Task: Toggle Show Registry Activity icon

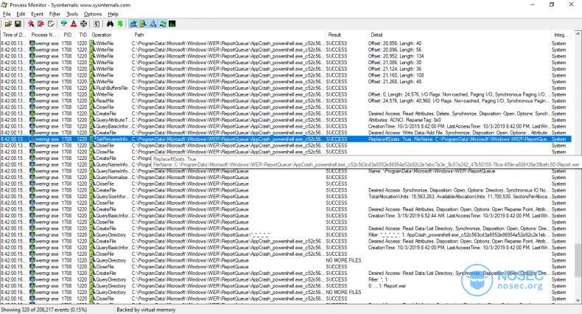Action: click(133, 24)
